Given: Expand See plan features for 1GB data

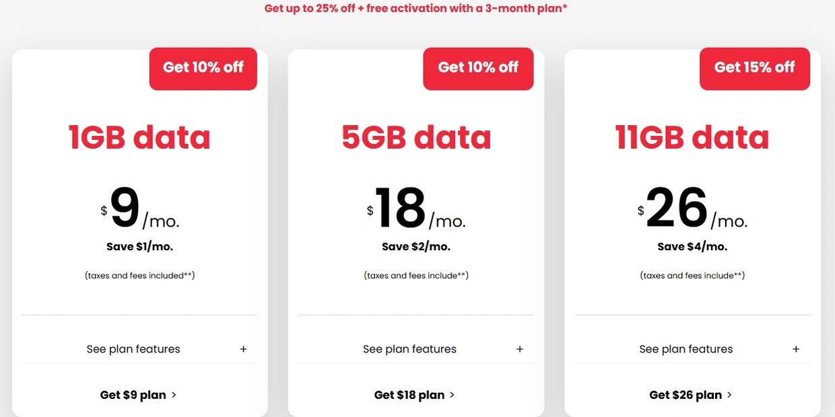Looking at the screenshot, I should (x=133, y=349).
